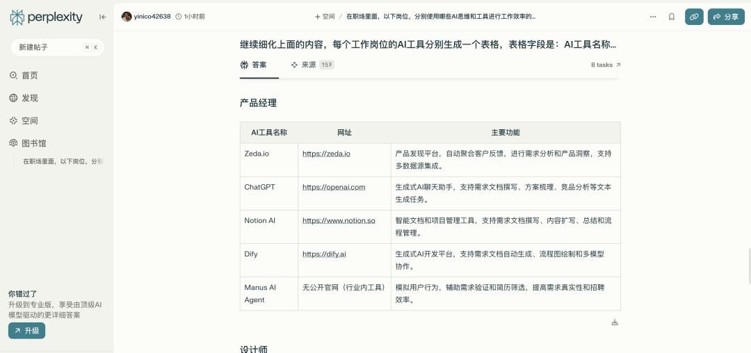Click Notion AI description starting 智能文档和项目管理工具
The width and height of the screenshot is (751, 353).
click(503, 227)
